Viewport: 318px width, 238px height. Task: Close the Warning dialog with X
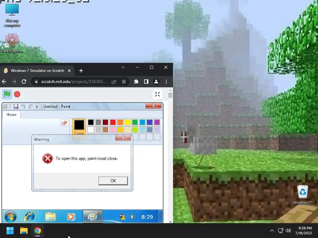point(123,138)
